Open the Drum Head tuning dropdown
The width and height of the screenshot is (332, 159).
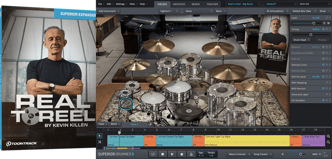point(302,40)
